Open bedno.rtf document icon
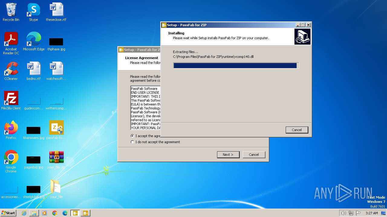Screen dimensions: 387x217 coord(34,71)
